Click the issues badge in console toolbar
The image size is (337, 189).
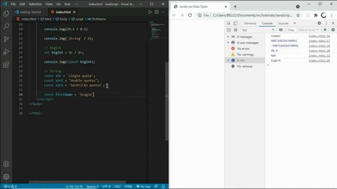click(x=325, y=30)
